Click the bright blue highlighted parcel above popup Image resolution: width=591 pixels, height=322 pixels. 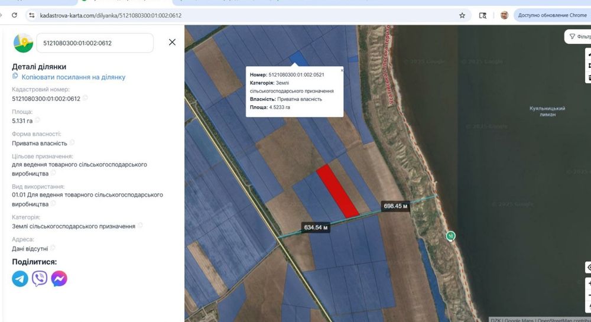(298, 58)
